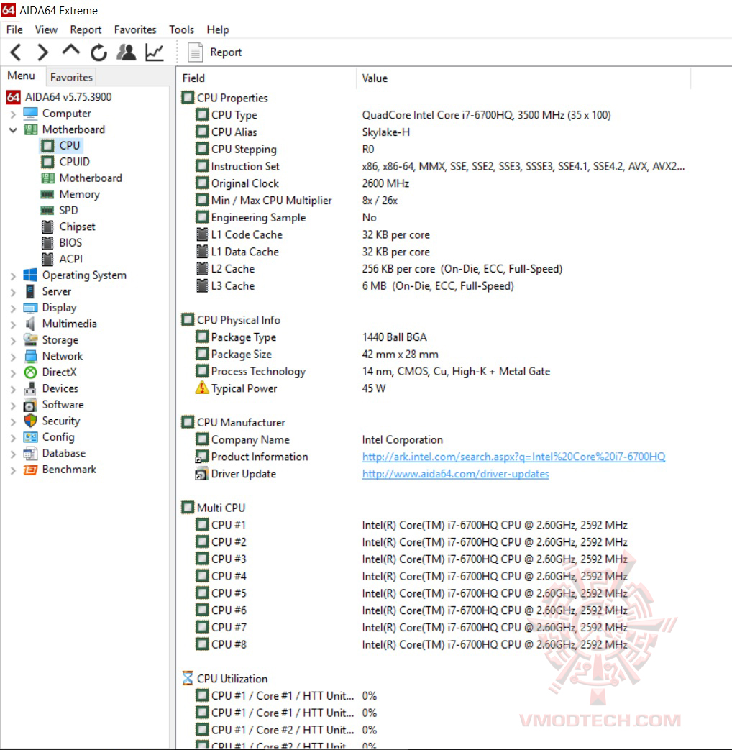Open the Storage category
The image size is (732, 750).
[63, 339]
